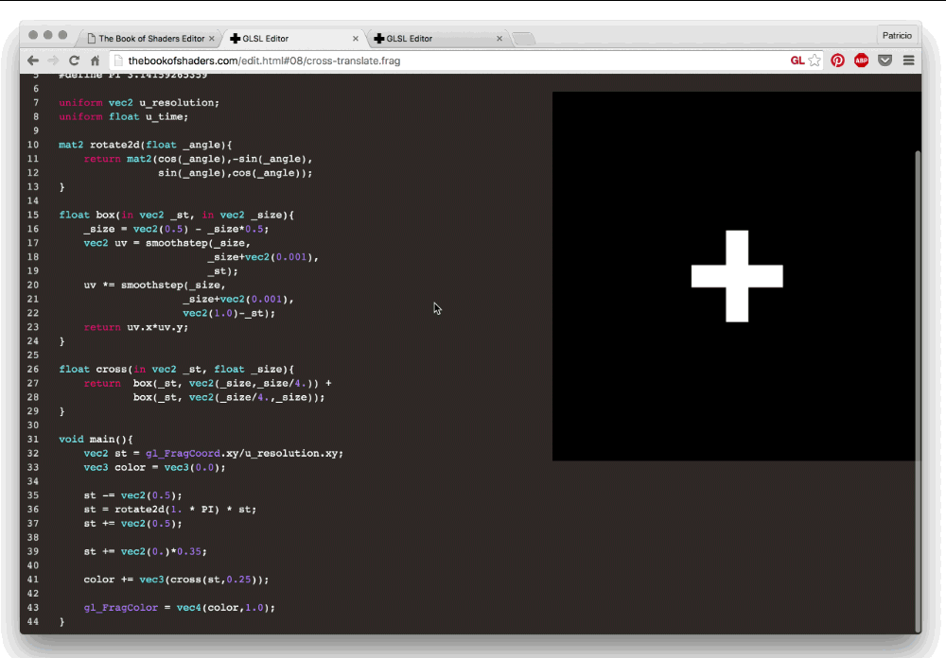Click the browser back arrow
This screenshot has width=946, height=658.
pyautogui.click(x=33, y=61)
